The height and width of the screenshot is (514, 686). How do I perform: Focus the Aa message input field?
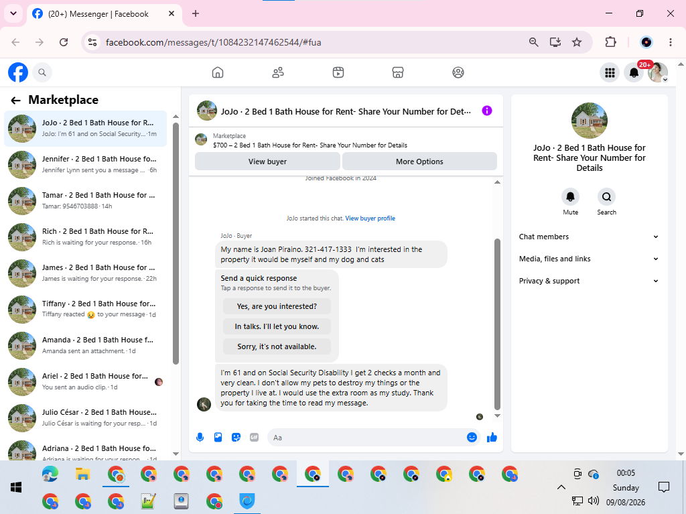(x=368, y=438)
